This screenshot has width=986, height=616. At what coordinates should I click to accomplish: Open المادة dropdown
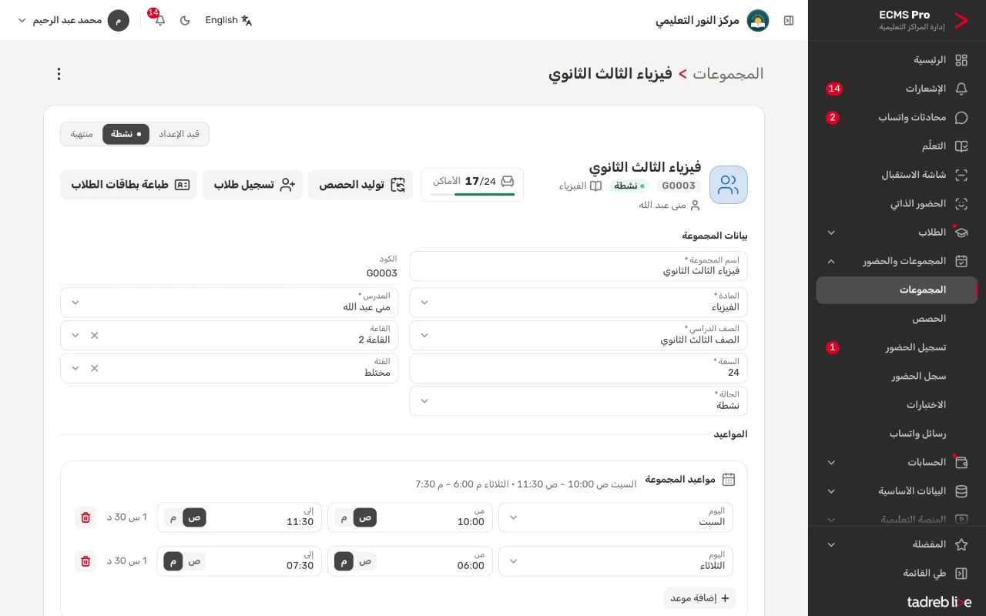[579, 303]
